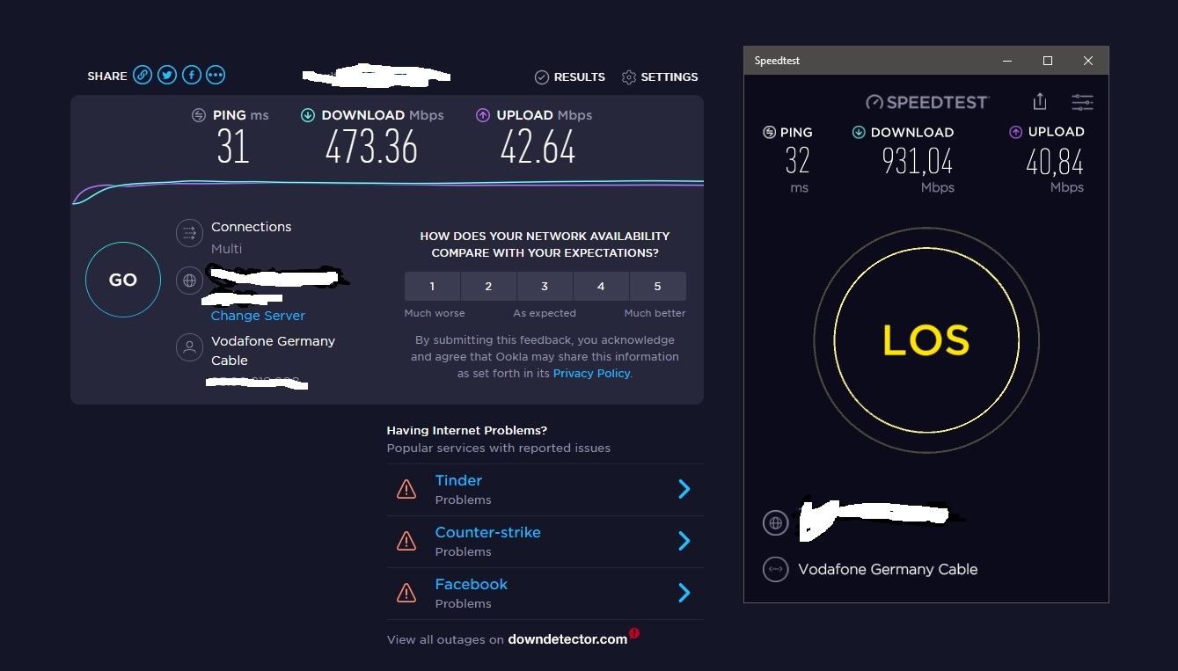Click the upload arrow icon on web page
The image size is (1178, 671).
[x=482, y=115]
